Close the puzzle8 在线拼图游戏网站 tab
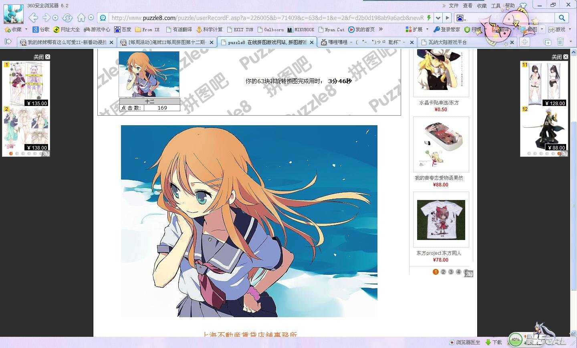 coord(312,42)
